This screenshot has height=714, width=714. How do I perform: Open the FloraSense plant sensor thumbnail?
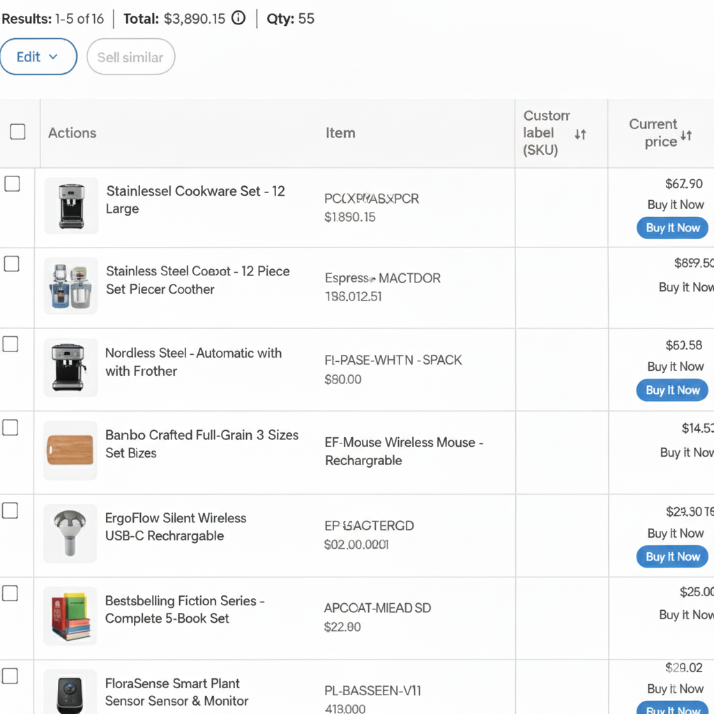coord(70,692)
